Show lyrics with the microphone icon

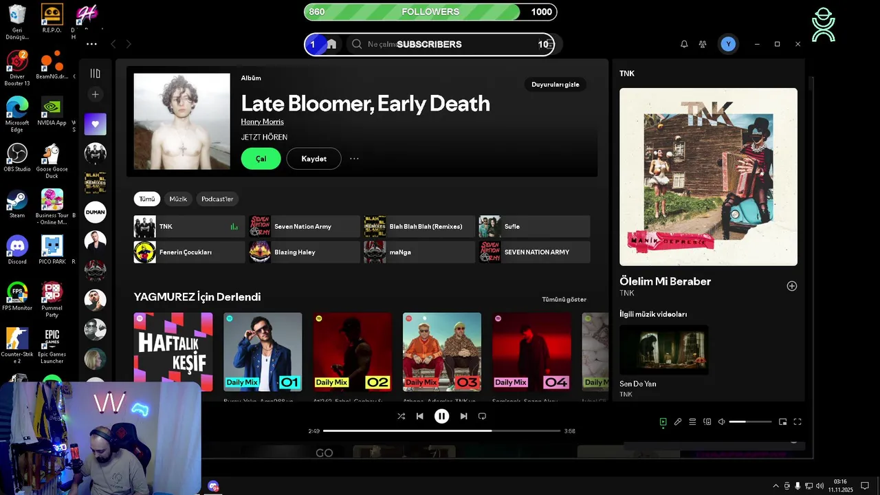(678, 421)
